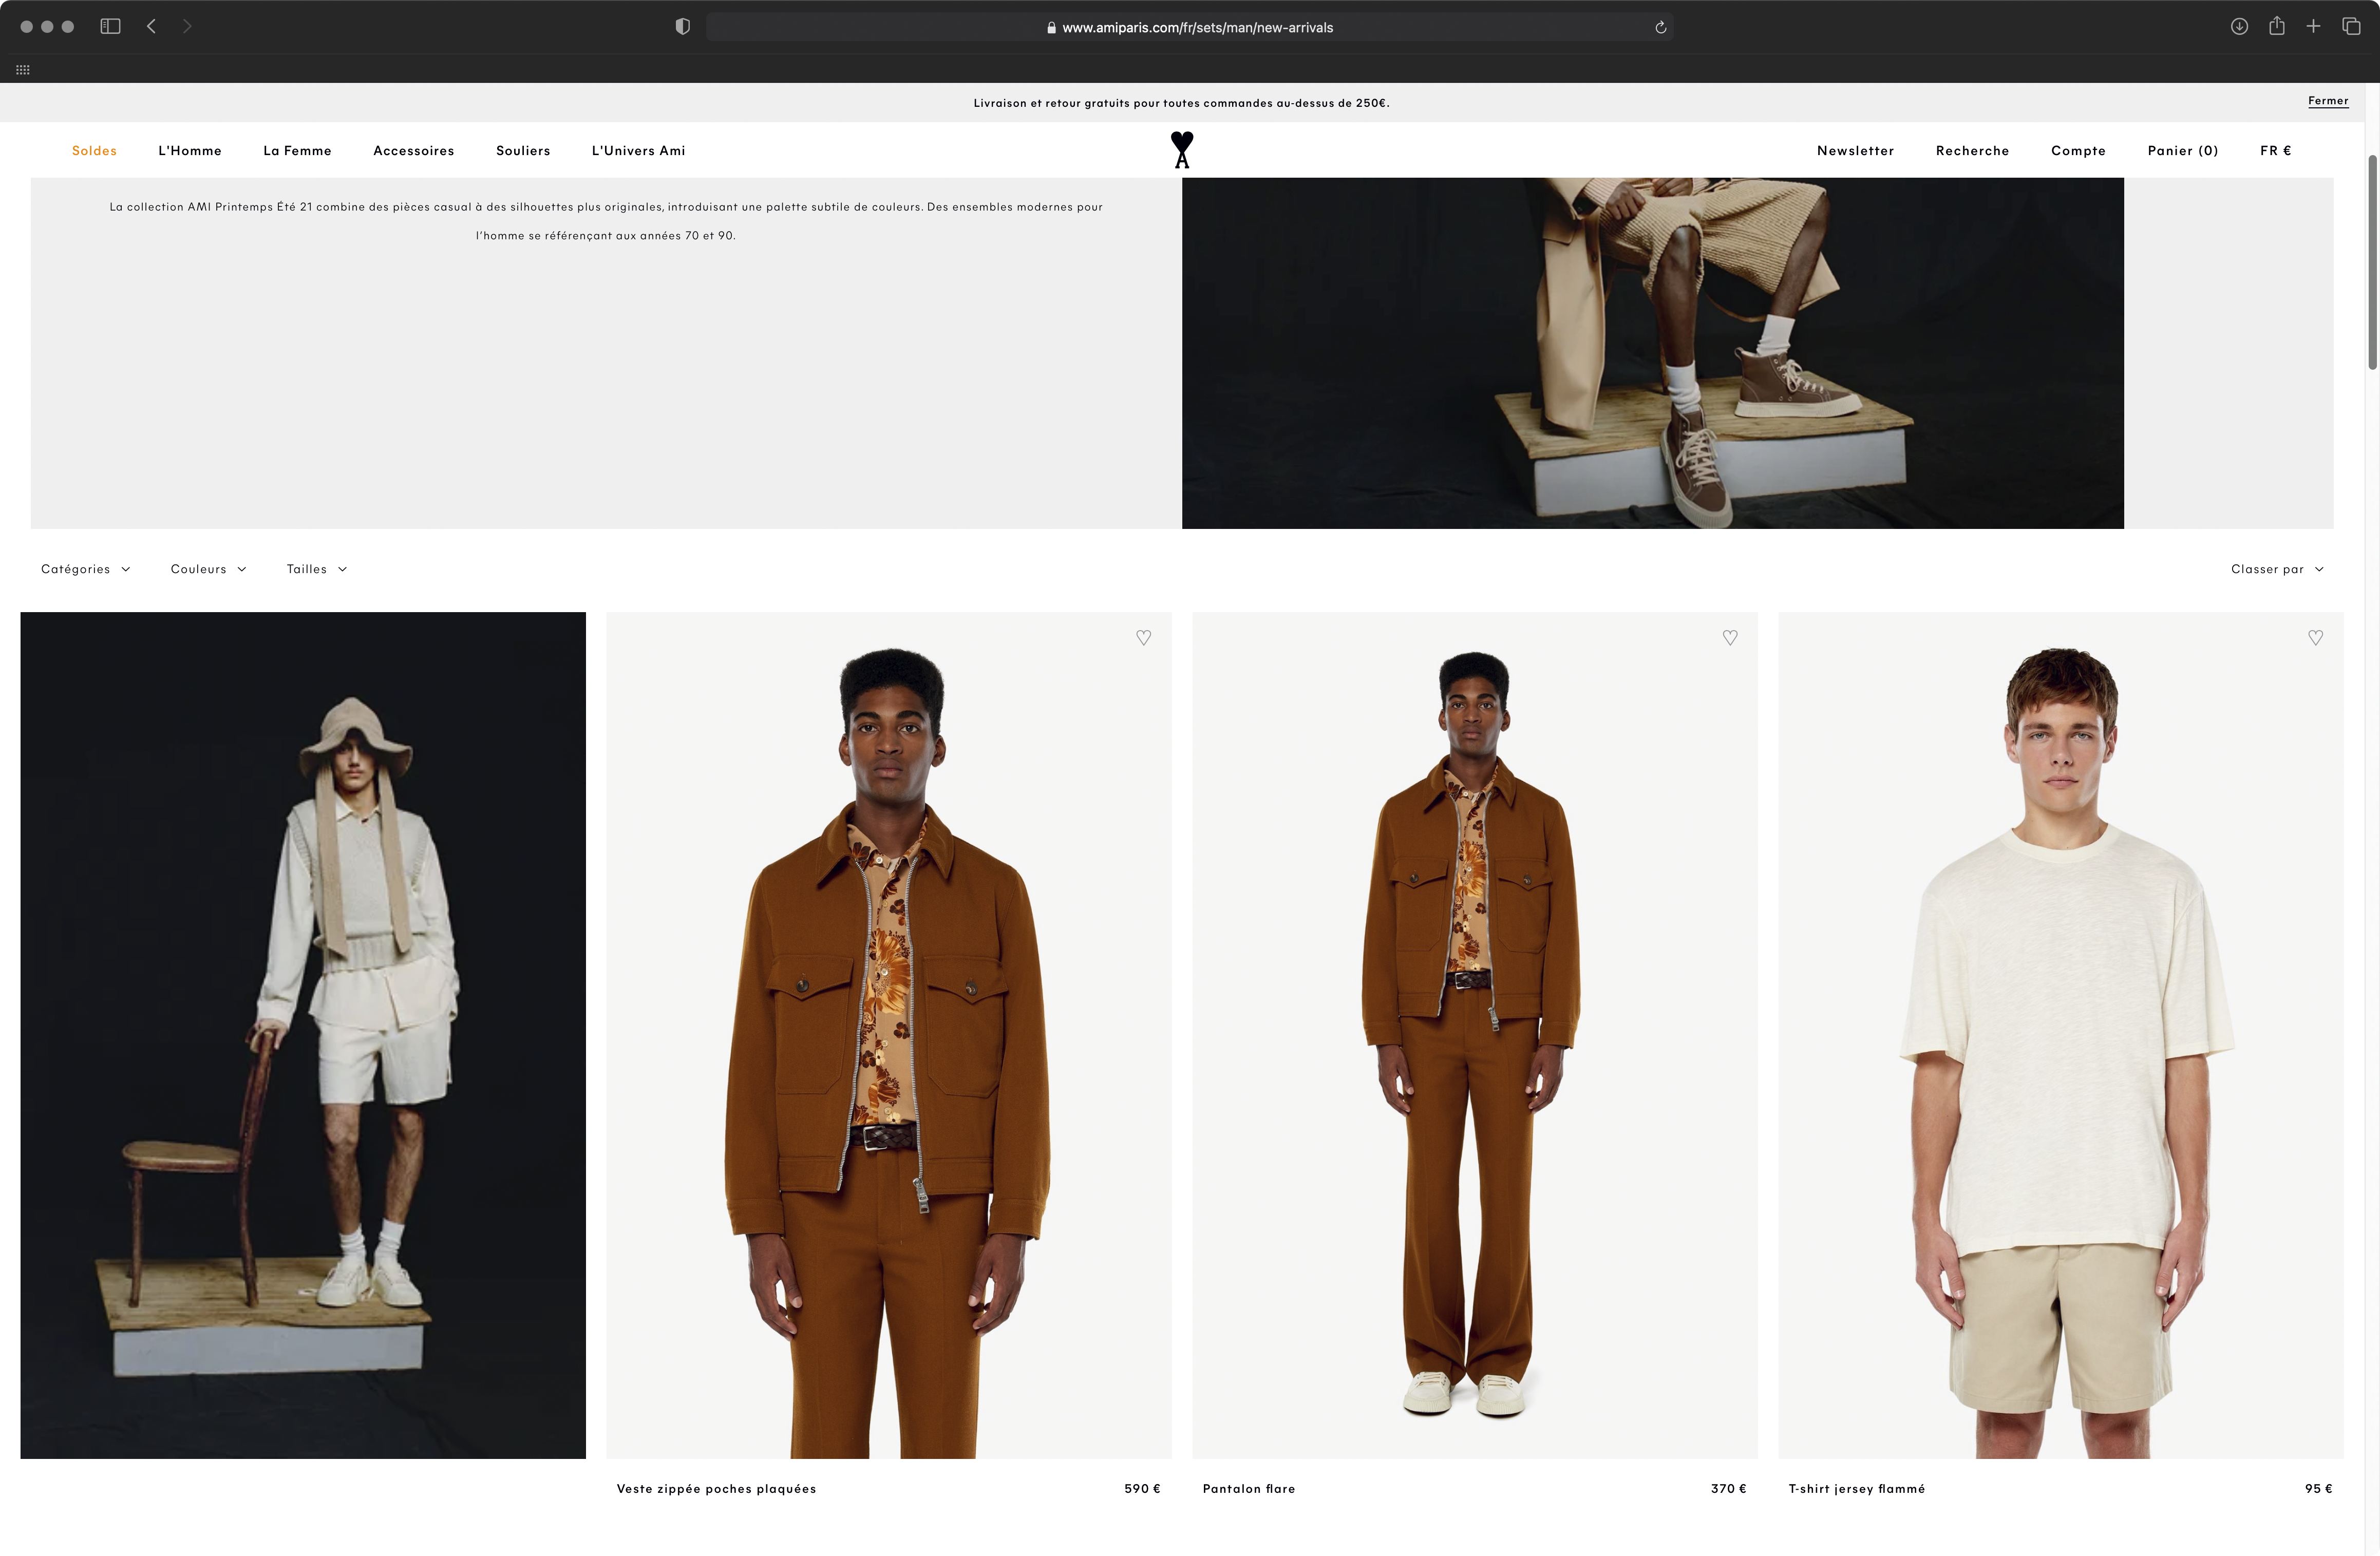Open the Souliers menu
The image size is (2380, 1556).
pos(523,151)
